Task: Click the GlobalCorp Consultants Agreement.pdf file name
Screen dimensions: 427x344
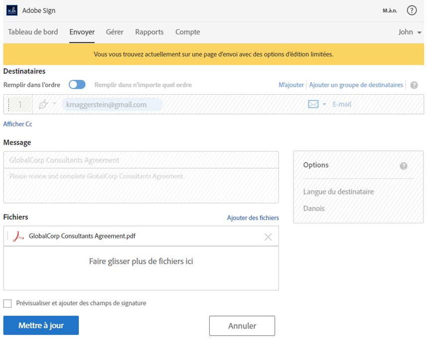Action: tap(82, 236)
